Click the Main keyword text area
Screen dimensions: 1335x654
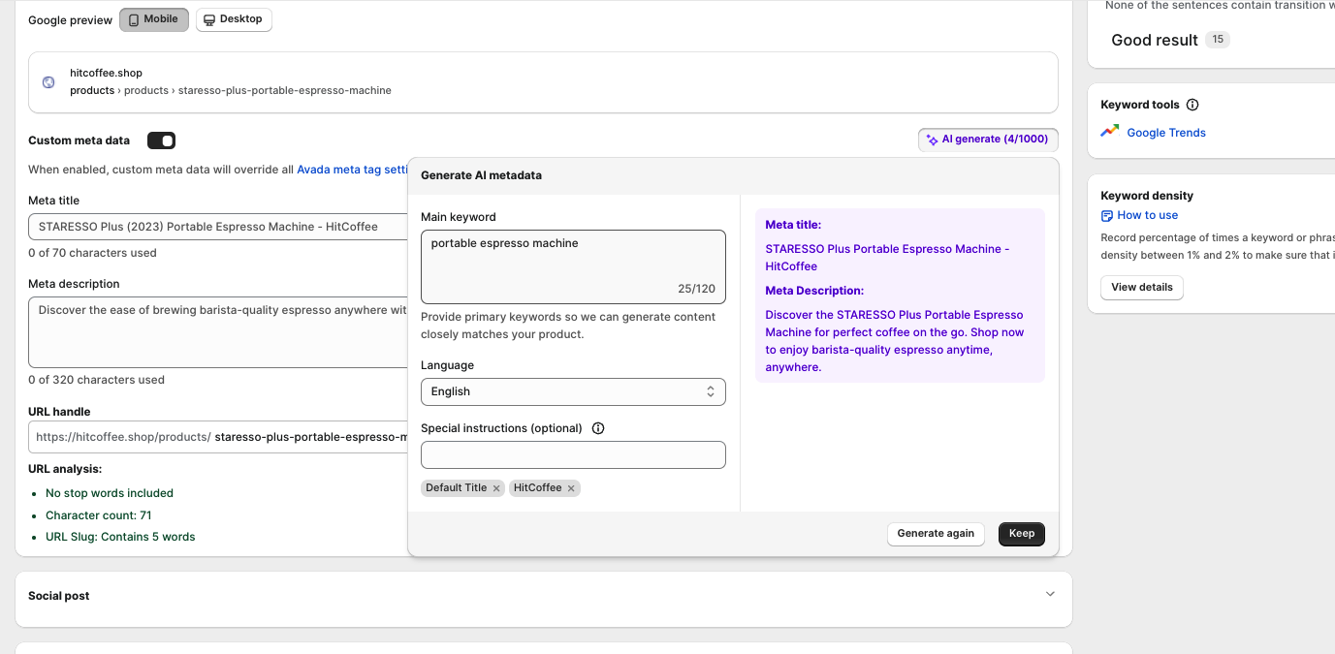pyautogui.click(x=573, y=265)
